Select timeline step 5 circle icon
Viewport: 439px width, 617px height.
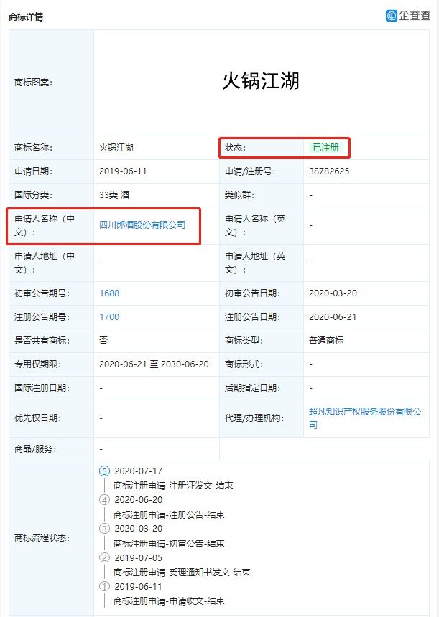(x=104, y=471)
